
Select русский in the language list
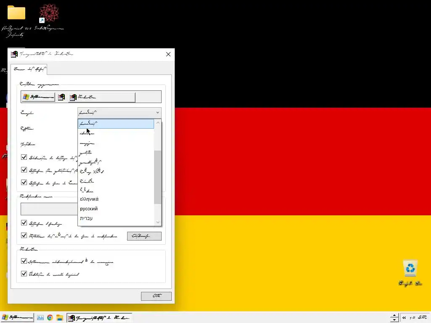[116, 209]
